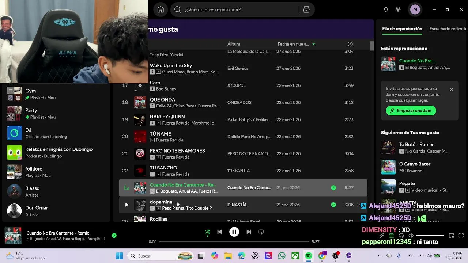
Task: Toggle the repeat mode icon
Action: [x=261, y=232]
